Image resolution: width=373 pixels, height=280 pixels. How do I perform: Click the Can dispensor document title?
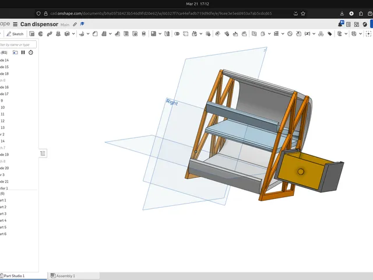pos(39,24)
